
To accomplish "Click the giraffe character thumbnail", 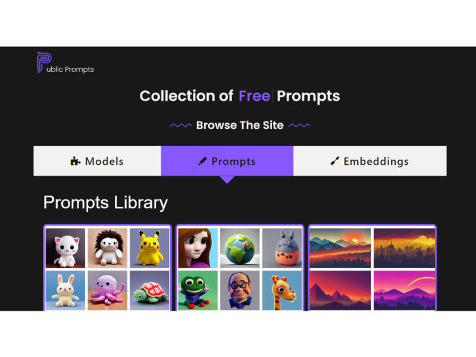I will [x=282, y=290].
